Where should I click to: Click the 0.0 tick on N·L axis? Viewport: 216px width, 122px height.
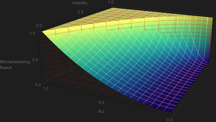pos(169,120)
